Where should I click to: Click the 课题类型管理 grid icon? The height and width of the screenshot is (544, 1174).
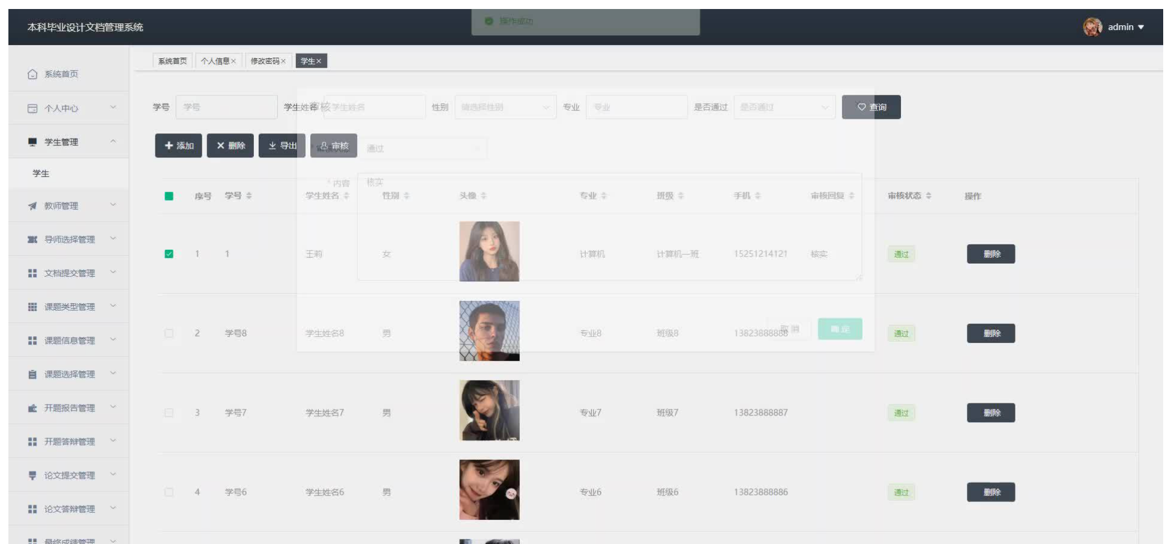32,307
